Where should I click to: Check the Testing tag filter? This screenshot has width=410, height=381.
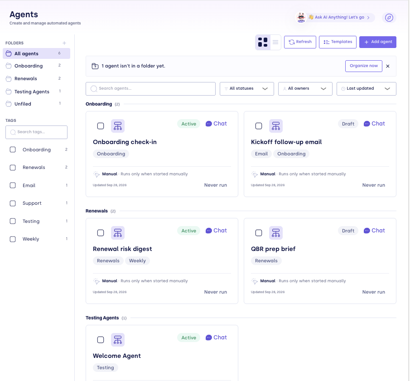[x=13, y=221]
